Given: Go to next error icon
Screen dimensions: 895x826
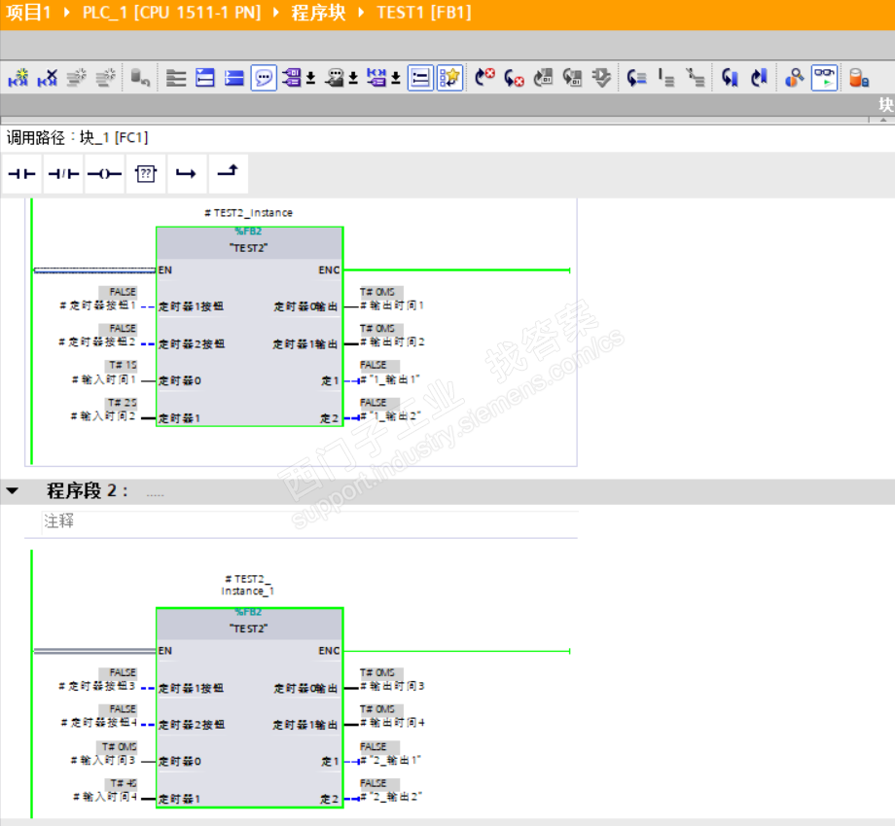Looking at the screenshot, I should tap(484, 78).
